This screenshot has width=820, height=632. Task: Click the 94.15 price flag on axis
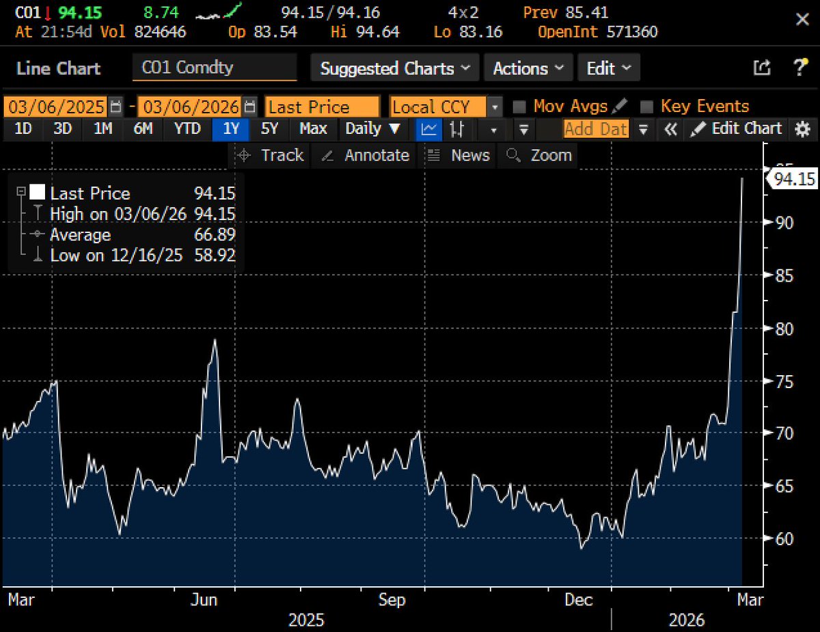pos(792,179)
